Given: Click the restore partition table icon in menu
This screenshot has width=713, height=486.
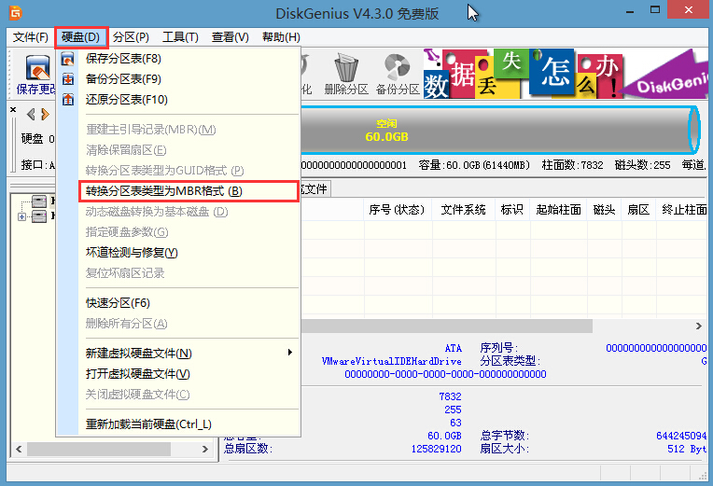Looking at the screenshot, I should click(67, 100).
